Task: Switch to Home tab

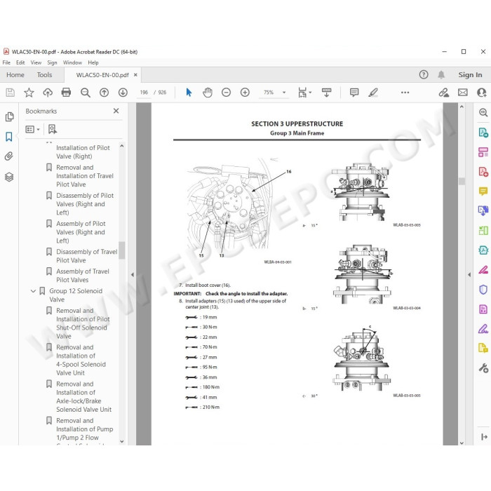Action: (15, 75)
